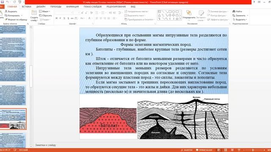Viewport: 271px width, 152px height.
Task: Open Выровнять текст dropdown
Action: (135, 16)
